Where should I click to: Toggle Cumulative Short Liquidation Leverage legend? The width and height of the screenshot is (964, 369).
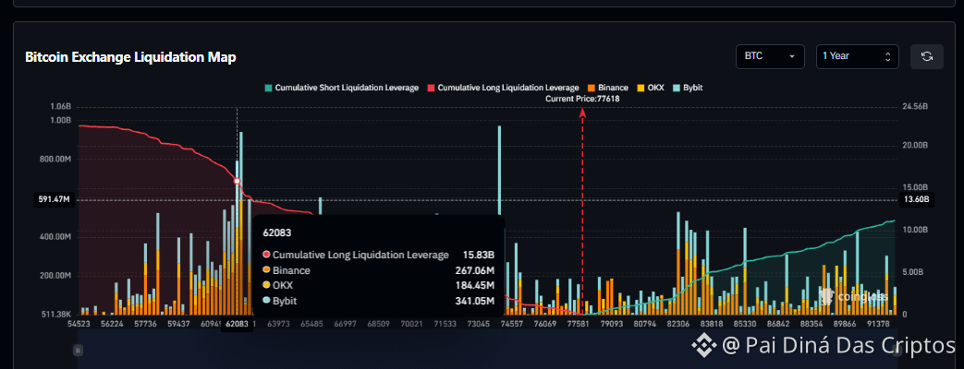342,88
